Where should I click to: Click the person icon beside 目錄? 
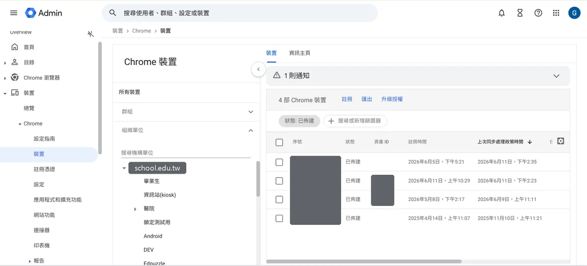[x=15, y=62]
